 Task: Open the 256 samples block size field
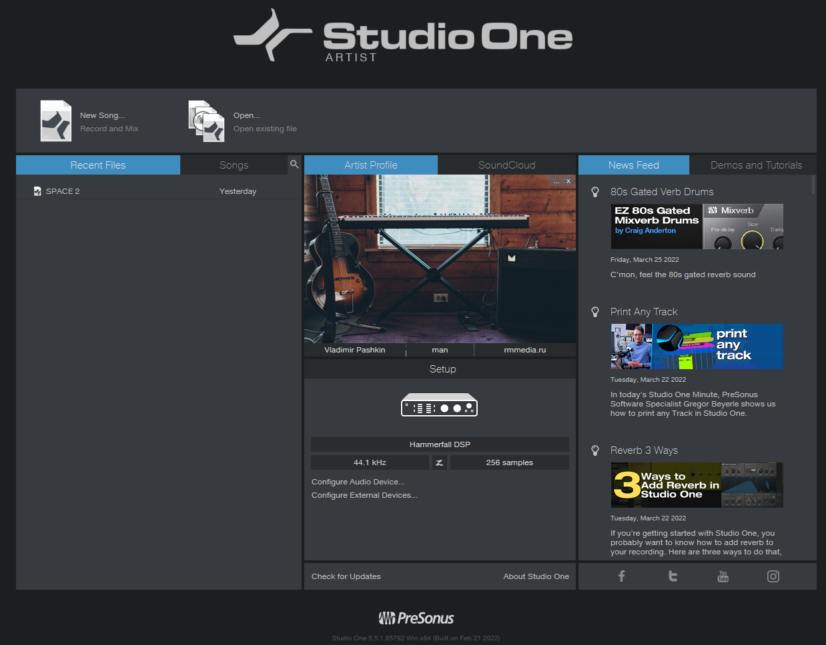coord(510,462)
